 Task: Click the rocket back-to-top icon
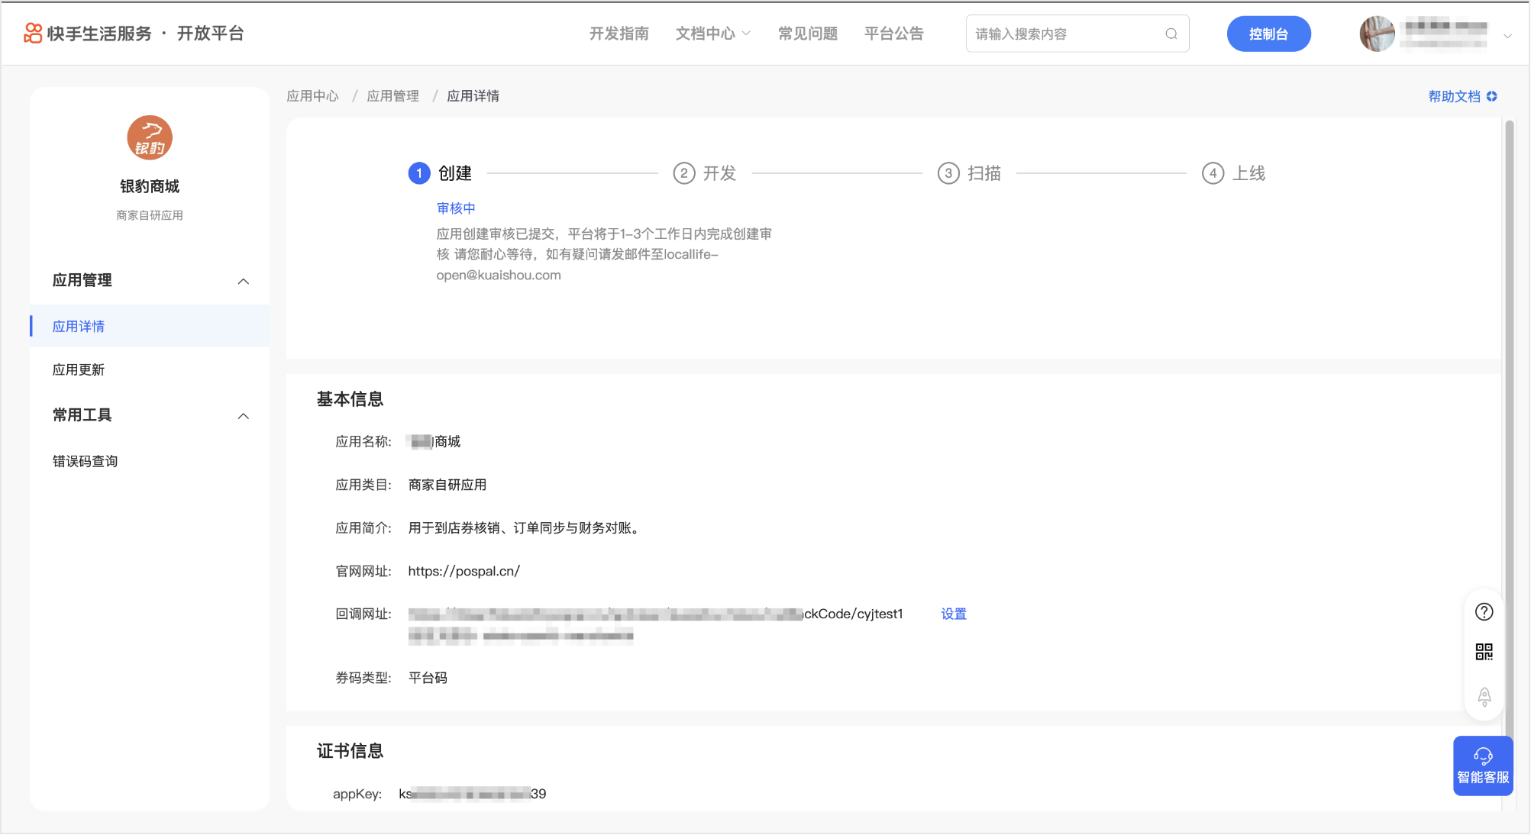point(1484,696)
